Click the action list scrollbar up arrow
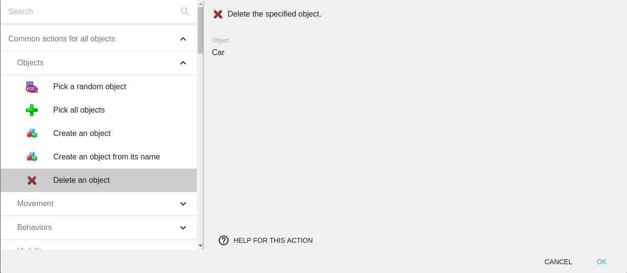 (200, 3)
